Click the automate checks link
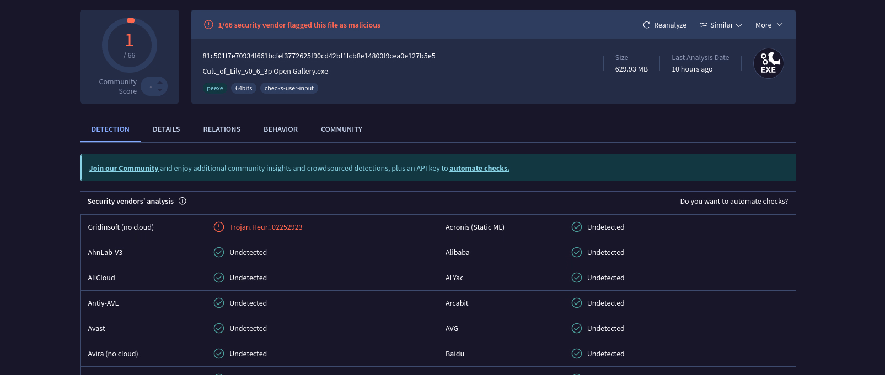This screenshot has width=885, height=375. (479, 169)
